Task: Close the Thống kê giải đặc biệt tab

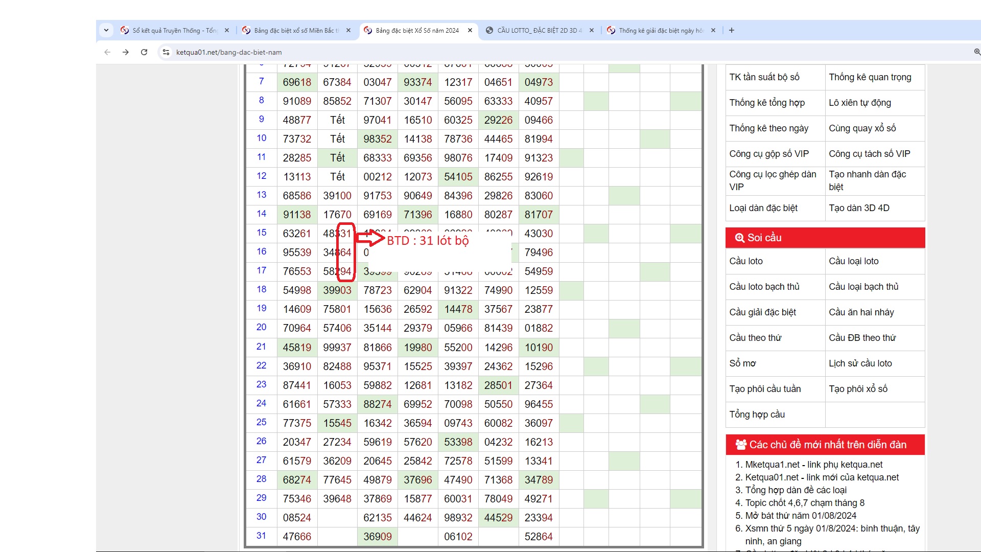Action: point(713,30)
